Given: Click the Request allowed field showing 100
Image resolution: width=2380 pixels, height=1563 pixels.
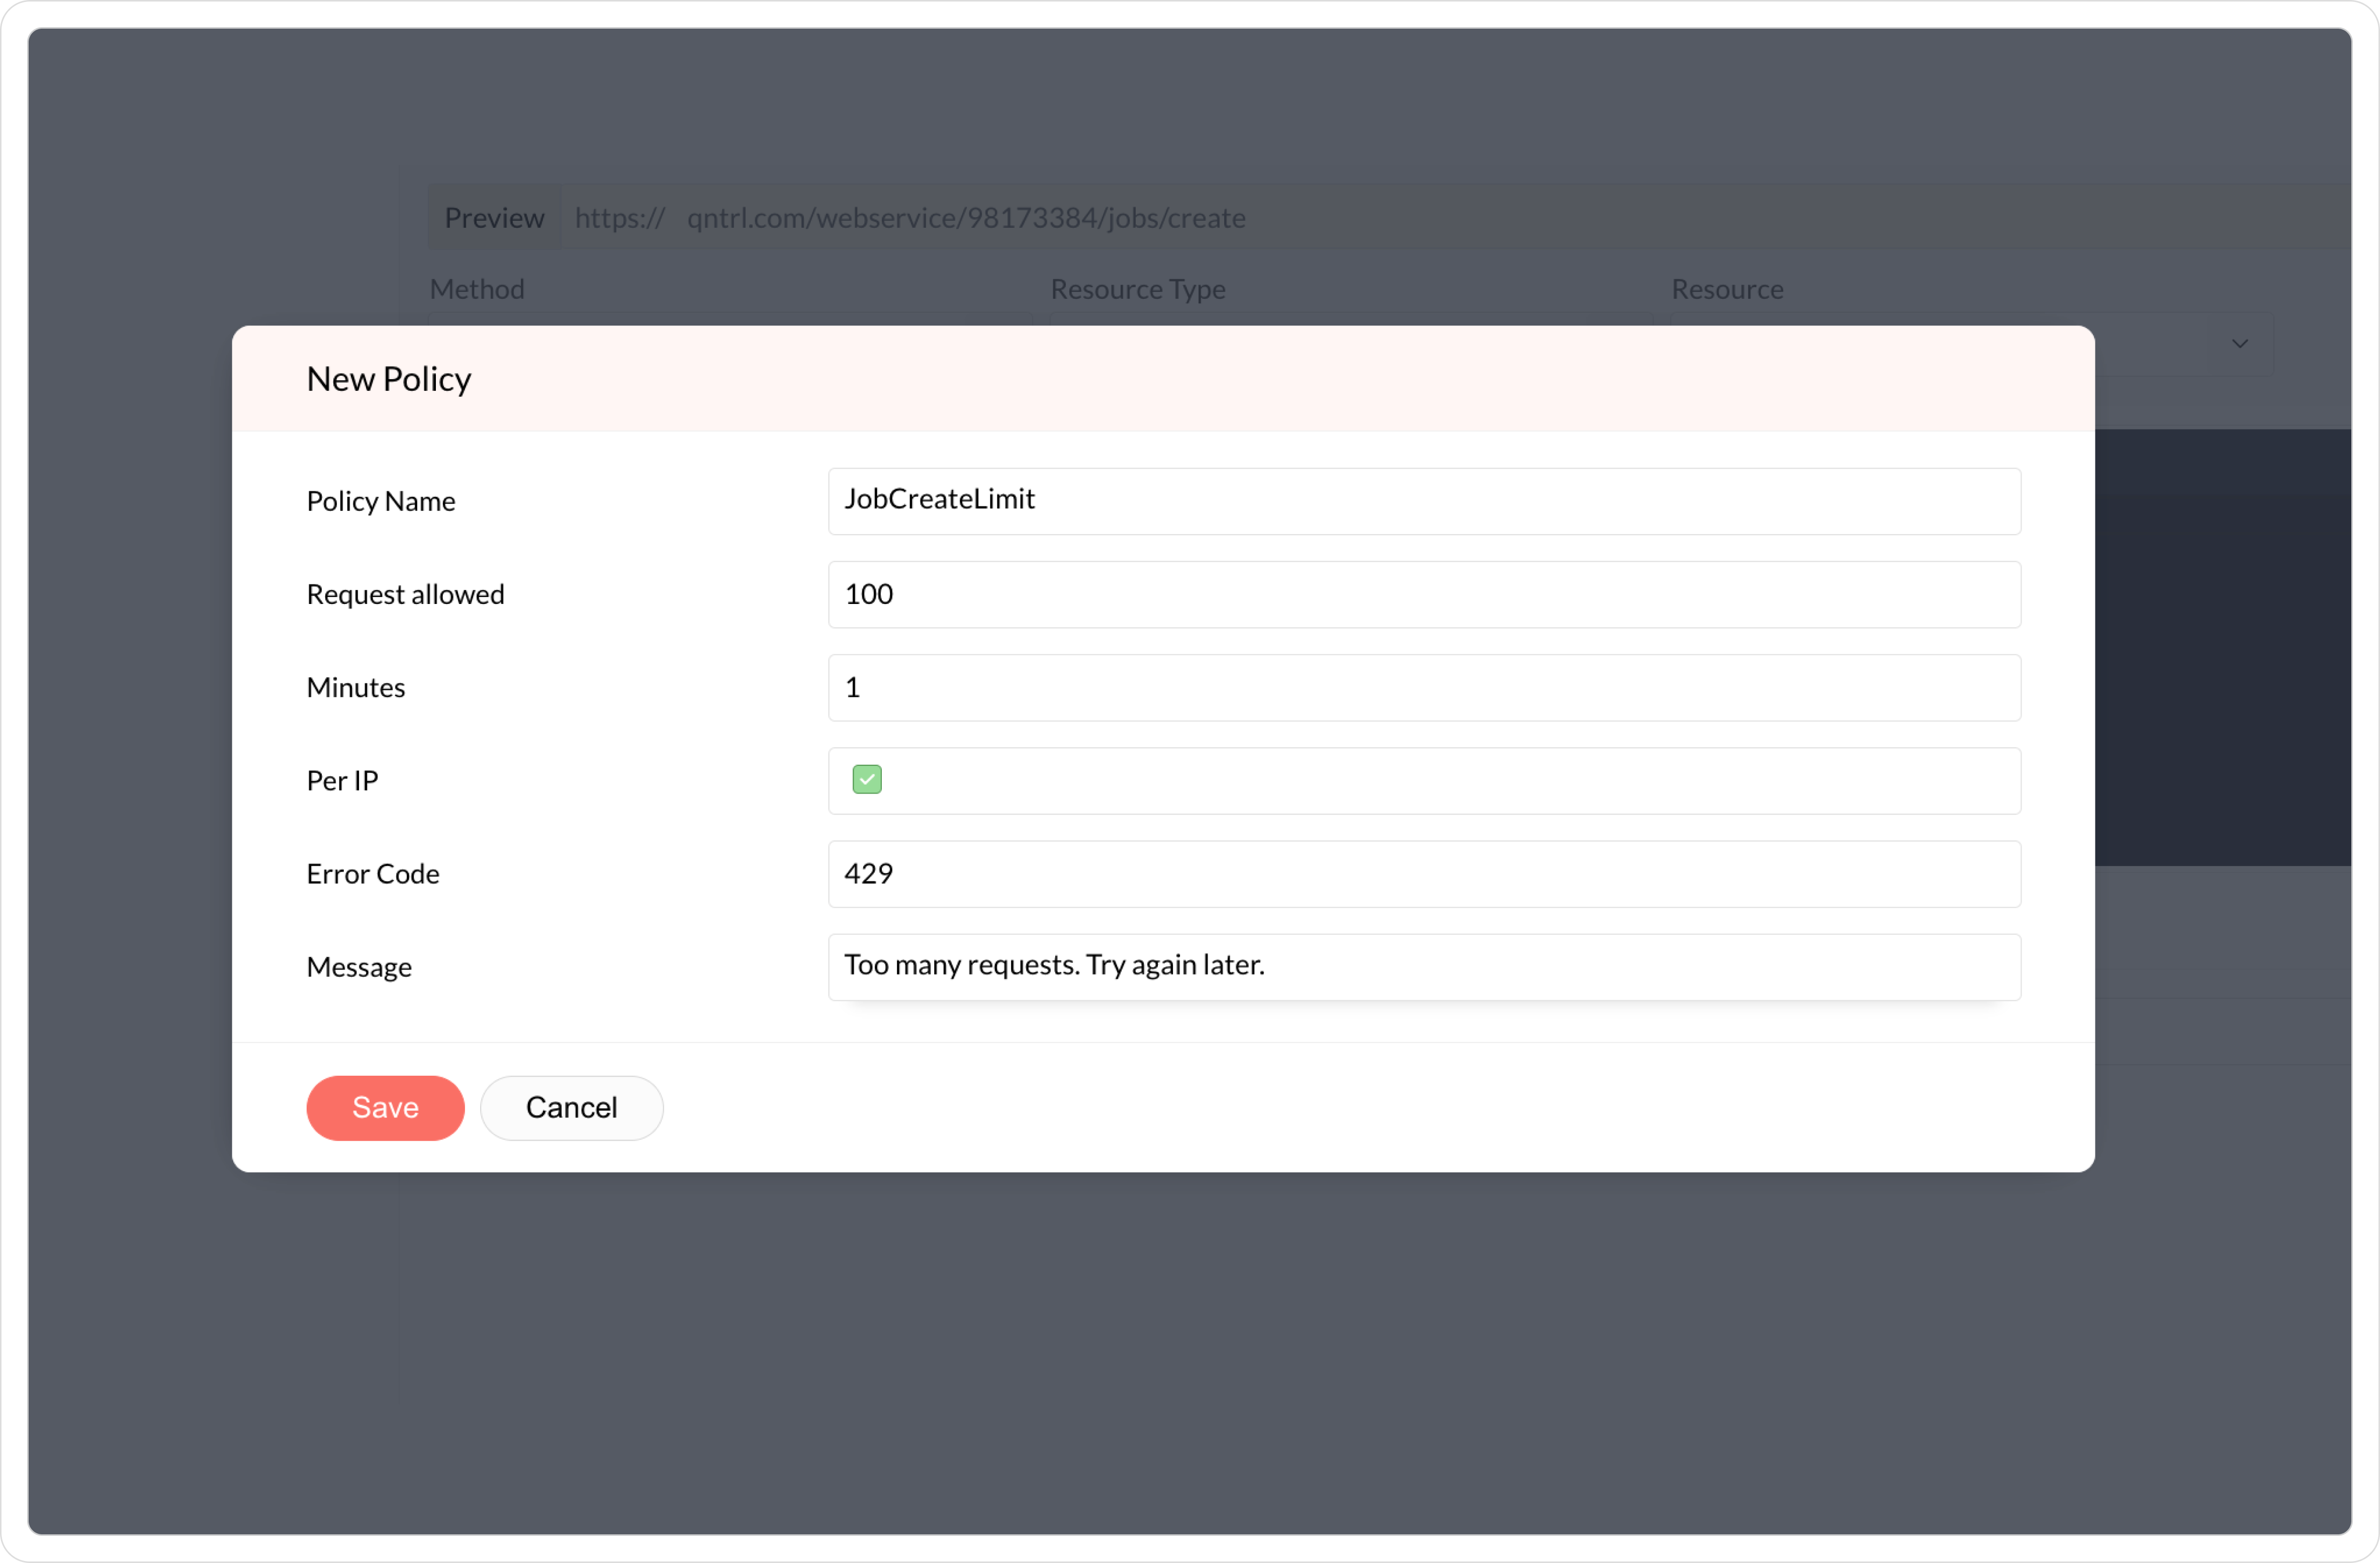Looking at the screenshot, I should (x=1423, y=594).
